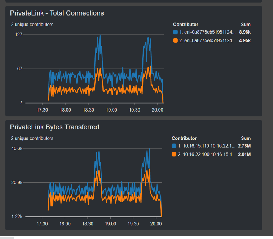273x239 pixels.
Task: Click y-axis label 127 in connections chart
Action: (19, 35)
